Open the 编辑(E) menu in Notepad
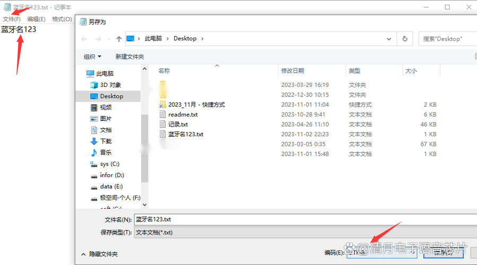 pos(36,19)
